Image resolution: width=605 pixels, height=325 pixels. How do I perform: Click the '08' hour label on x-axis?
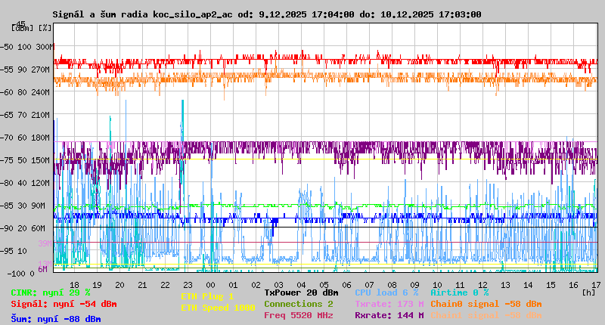click(392, 285)
